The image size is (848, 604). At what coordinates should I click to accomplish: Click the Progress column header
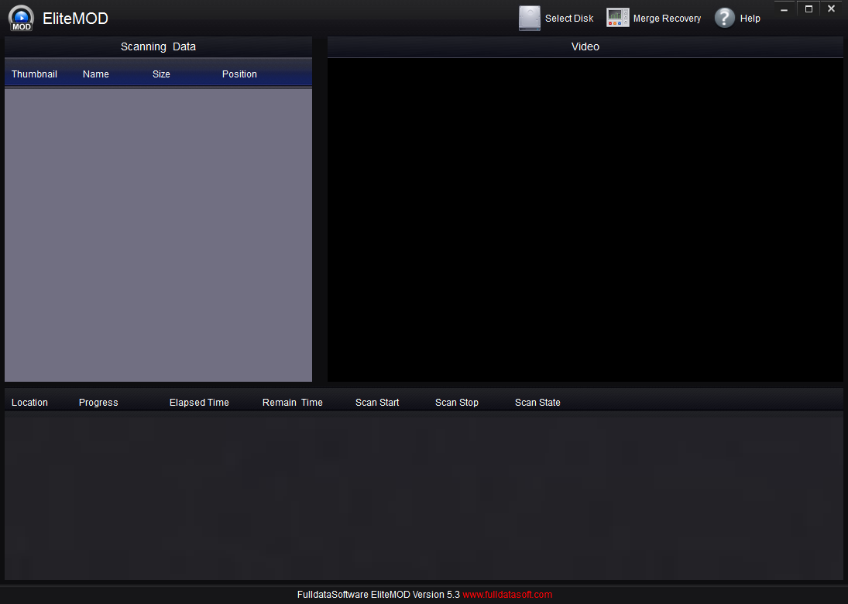coord(98,403)
